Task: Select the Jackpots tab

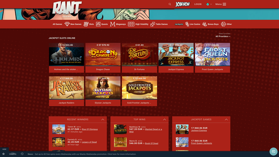Action: 179,24
